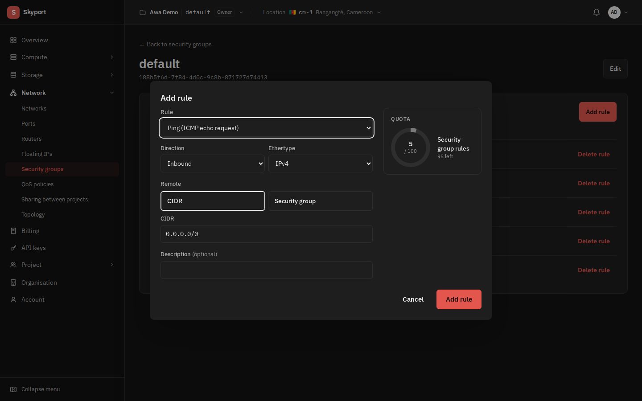Click the Organisation building icon
The height and width of the screenshot is (401, 642).
13,282
